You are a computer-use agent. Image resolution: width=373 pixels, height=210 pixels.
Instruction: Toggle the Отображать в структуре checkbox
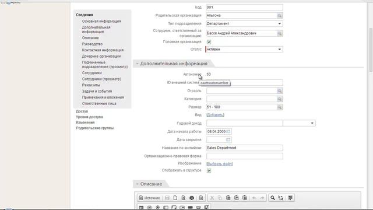click(x=209, y=171)
